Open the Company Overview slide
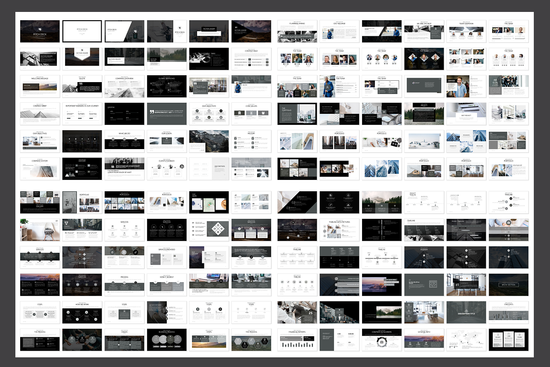 pos(124,86)
